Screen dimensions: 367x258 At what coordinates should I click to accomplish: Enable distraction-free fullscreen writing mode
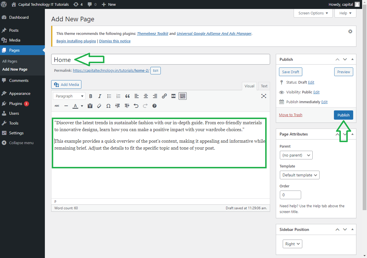[x=263, y=96]
